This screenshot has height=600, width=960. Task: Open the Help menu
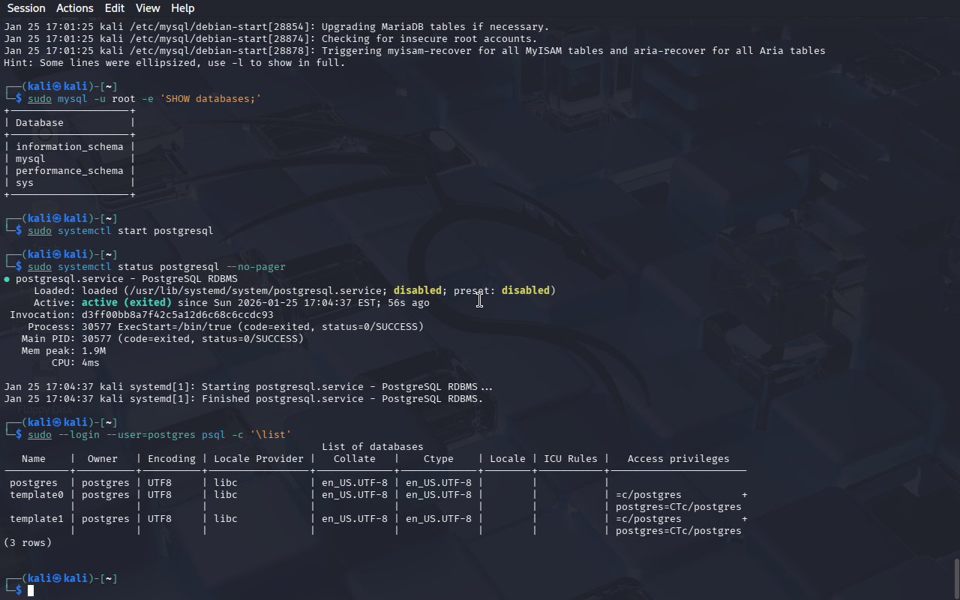182,8
